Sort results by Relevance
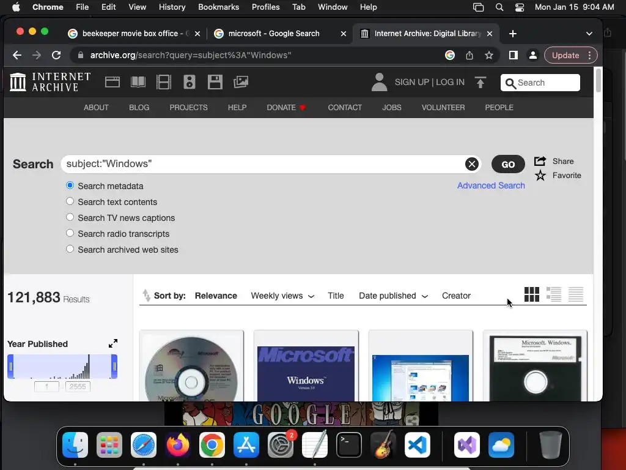626x470 pixels. click(x=216, y=296)
